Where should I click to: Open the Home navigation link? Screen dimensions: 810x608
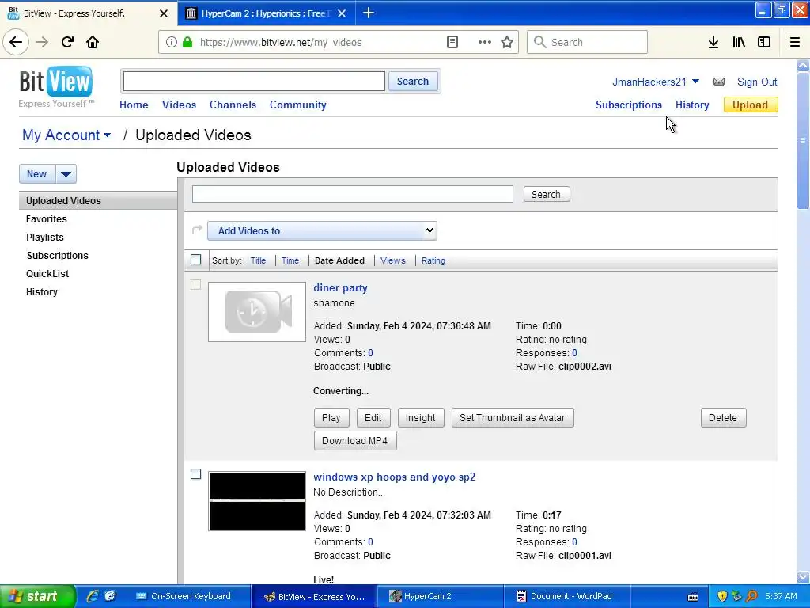[x=134, y=105]
